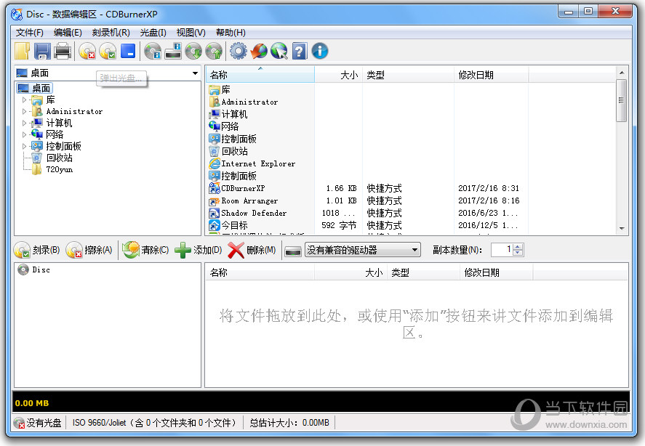Image resolution: width=645 pixels, height=446 pixels.
Task: Select the Disc node icon in compilation tree
Action: (23, 269)
